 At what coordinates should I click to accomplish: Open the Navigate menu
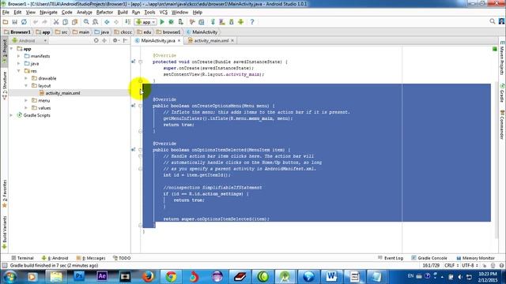[48, 13]
